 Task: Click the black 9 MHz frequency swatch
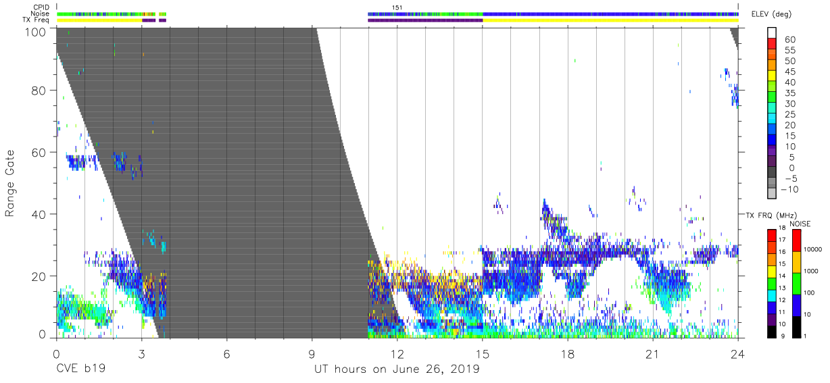coord(773,330)
